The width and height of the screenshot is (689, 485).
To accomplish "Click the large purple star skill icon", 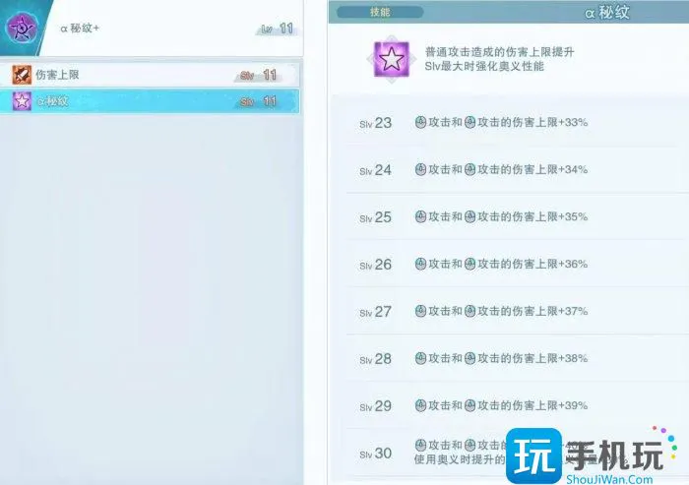I will (391, 59).
